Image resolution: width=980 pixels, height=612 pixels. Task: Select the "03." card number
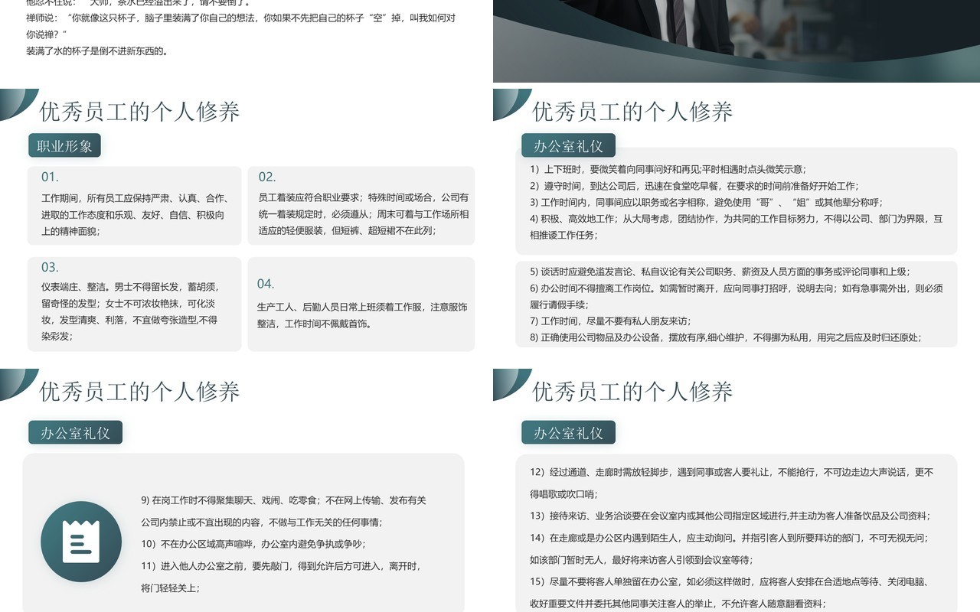(50, 267)
